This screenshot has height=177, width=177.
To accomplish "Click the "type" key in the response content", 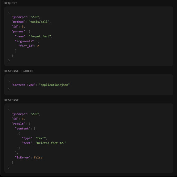I will coord(27,138).
